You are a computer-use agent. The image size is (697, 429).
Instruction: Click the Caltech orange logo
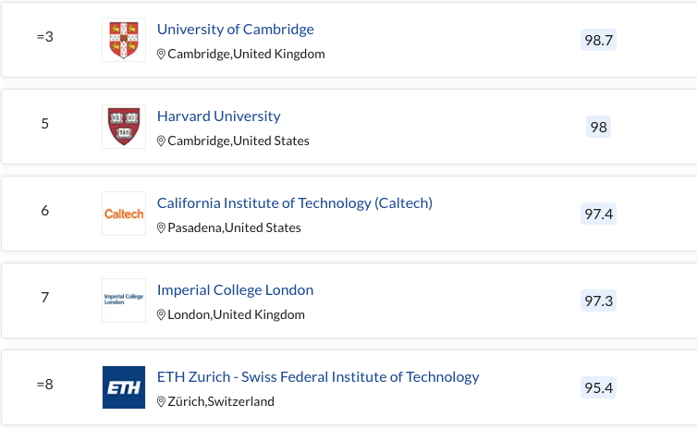(x=123, y=214)
